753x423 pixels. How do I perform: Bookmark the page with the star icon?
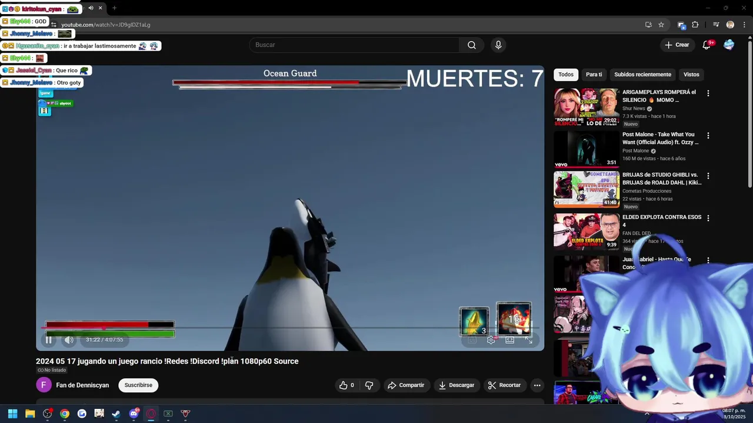click(661, 25)
